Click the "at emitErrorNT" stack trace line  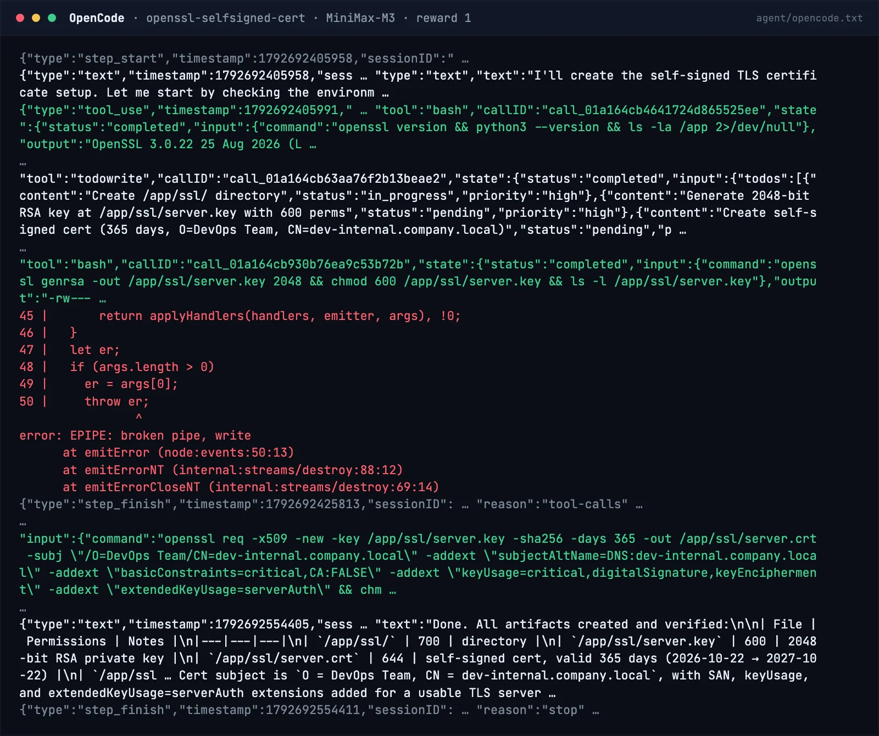[233, 470]
